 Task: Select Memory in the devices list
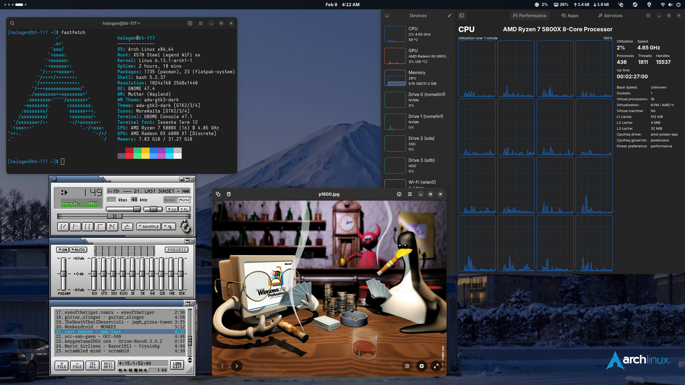(x=417, y=78)
